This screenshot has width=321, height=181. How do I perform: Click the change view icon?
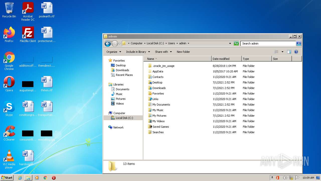pyautogui.click(x=276, y=52)
